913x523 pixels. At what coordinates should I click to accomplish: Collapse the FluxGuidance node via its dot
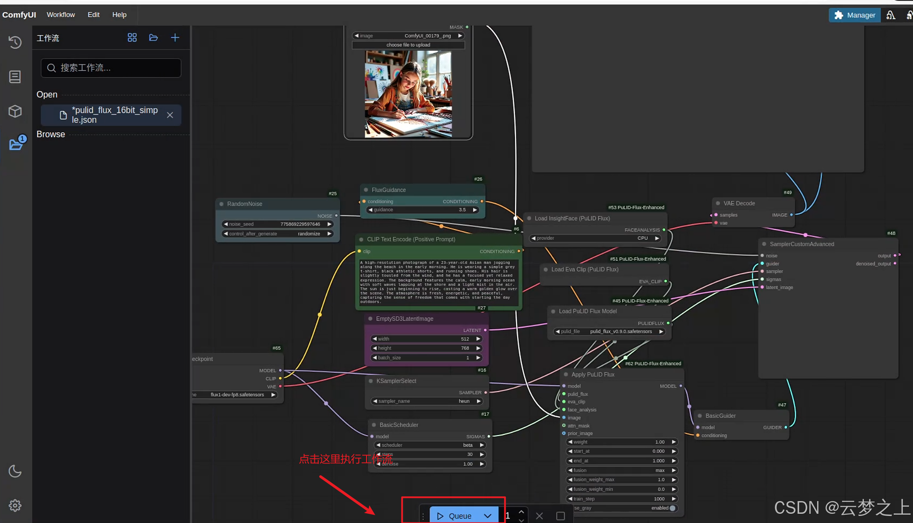366,190
